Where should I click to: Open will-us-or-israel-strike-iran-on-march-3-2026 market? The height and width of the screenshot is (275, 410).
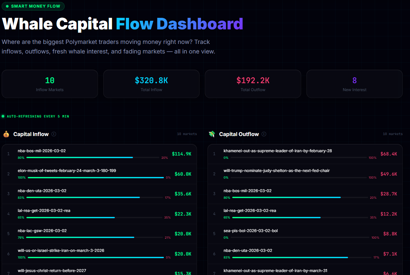(x=99, y=254)
